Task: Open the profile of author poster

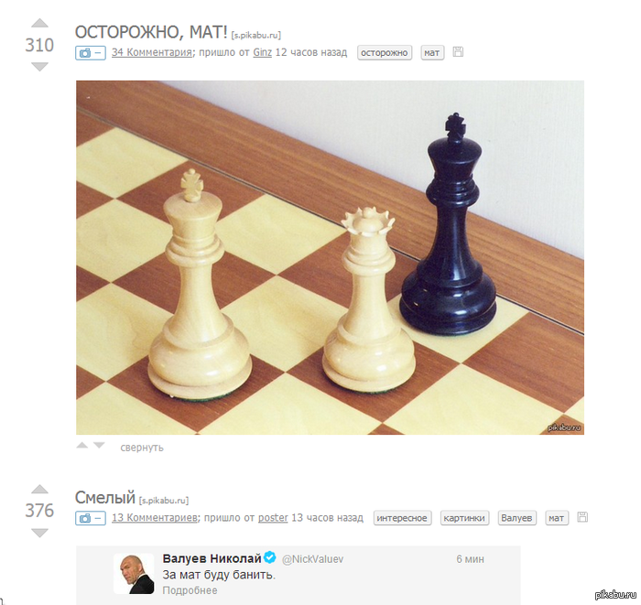Action: [273, 517]
